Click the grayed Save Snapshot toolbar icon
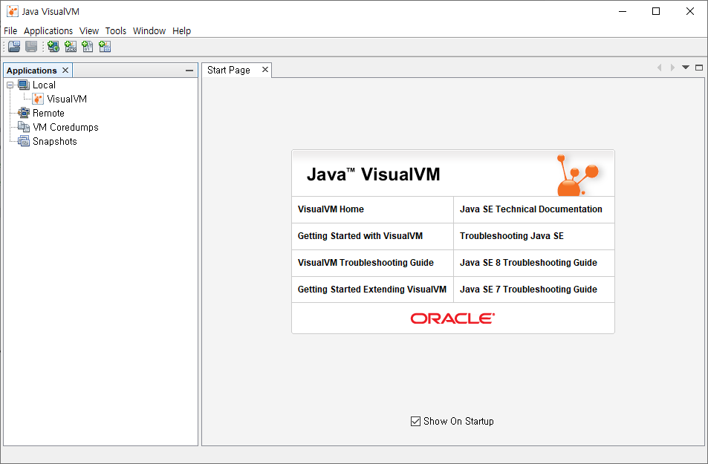This screenshot has width=708, height=464. [31, 47]
